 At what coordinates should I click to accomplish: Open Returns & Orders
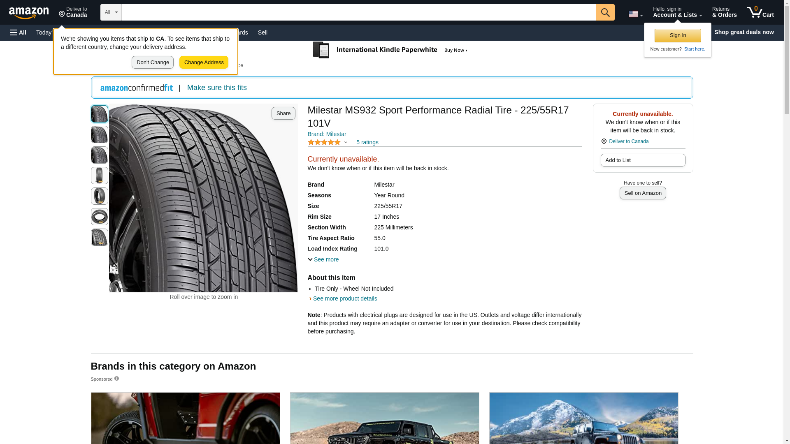724,12
